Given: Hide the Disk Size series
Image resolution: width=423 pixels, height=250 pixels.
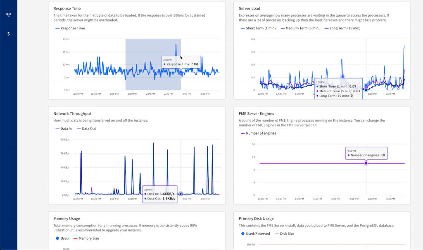Looking at the screenshot, I should click(285, 234).
